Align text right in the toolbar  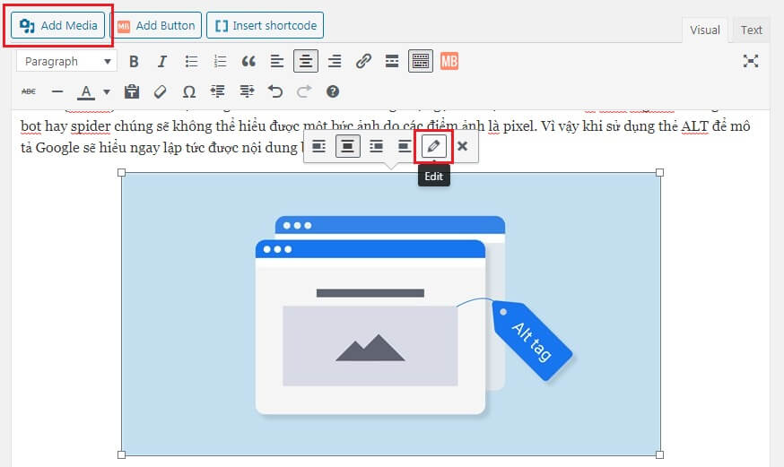point(335,62)
